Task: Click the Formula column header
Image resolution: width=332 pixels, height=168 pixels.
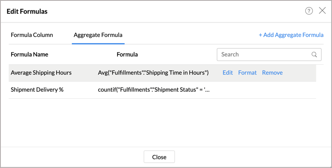Action: [x=127, y=54]
